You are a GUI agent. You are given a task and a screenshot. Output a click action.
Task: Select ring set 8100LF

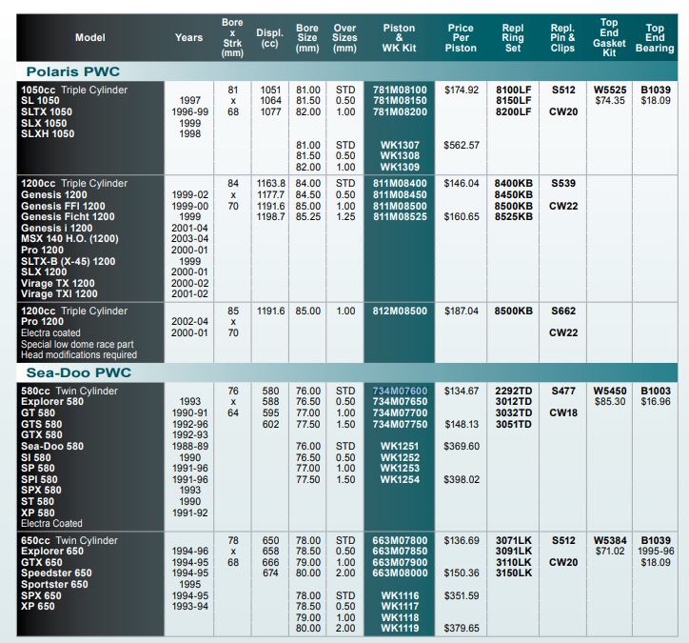[513, 90]
